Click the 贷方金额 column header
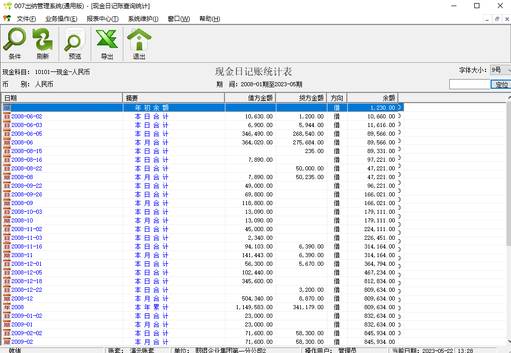 [301, 98]
